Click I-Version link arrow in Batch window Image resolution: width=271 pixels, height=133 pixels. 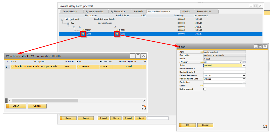coord(201,62)
